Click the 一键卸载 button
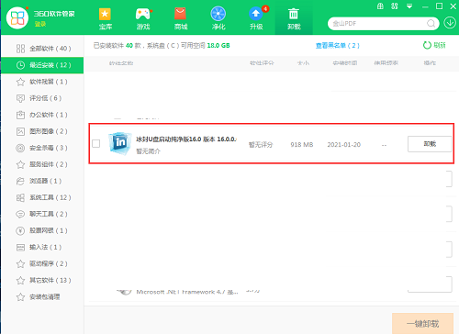The width and height of the screenshot is (459, 334). coord(422,324)
